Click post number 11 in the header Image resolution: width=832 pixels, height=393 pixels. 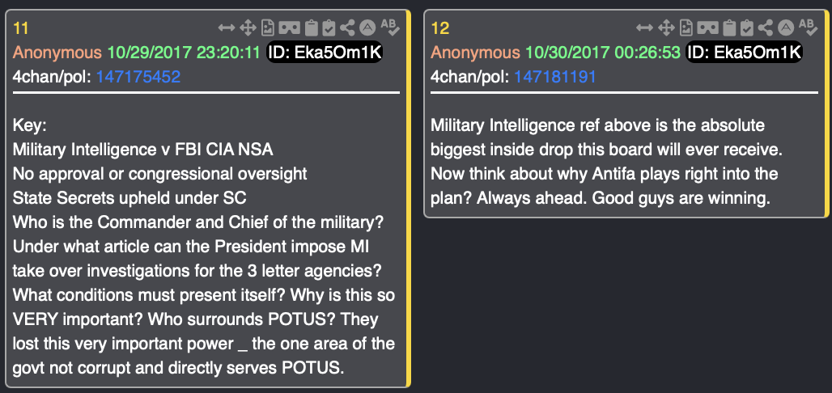pyautogui.click(x=22, y=28)
